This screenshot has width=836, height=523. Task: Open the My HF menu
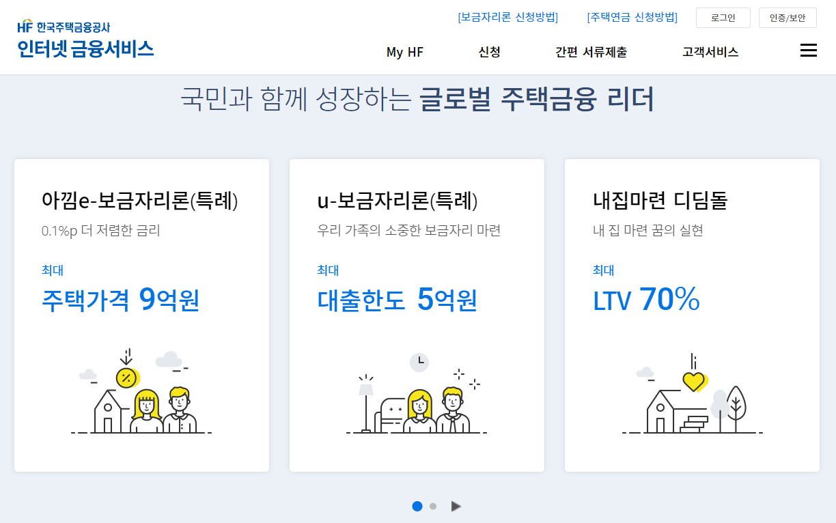[x=405, y=52]
